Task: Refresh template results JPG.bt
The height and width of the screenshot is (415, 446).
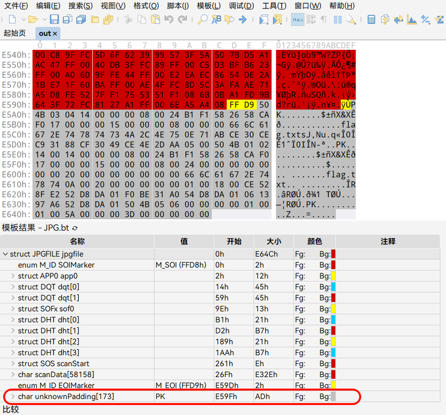Action: coord(75,228)
